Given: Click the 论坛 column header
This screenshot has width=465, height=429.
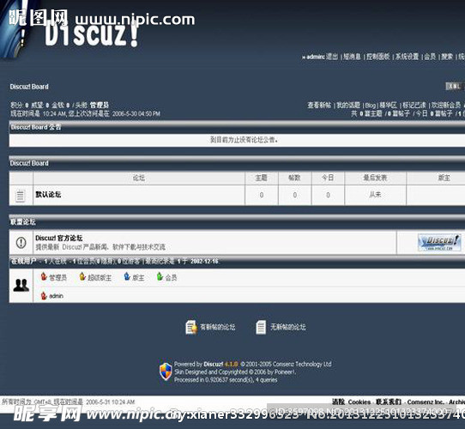Looking at the screenshot, I should click(x=139, y=178).
